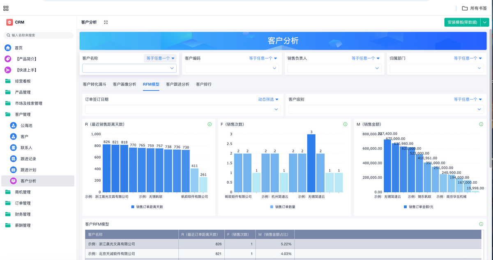Viewport: 493px width, 260px height.
Task: Open 订单签订日期 value select box
Action: pos(182,109)
